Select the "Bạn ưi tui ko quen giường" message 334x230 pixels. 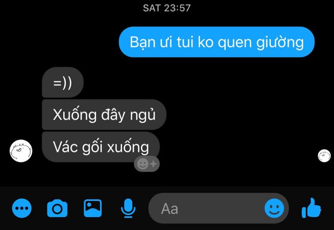point(217,42)
